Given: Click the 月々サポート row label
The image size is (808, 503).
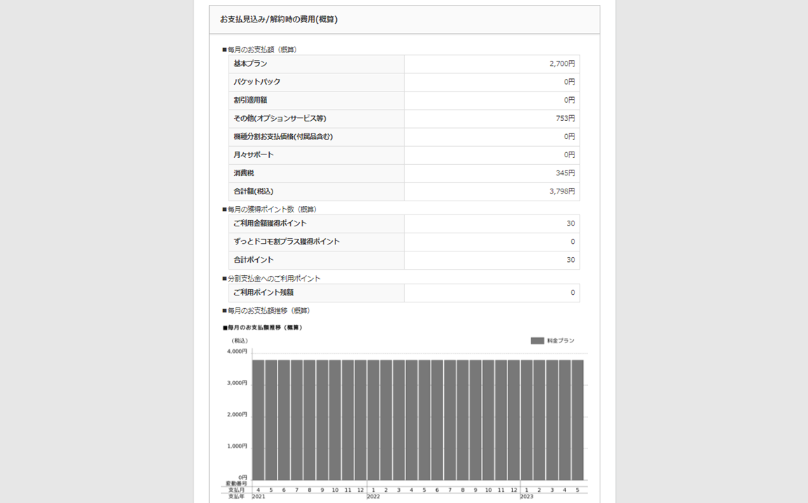Looking at the screenshot, I should (254, 155).
